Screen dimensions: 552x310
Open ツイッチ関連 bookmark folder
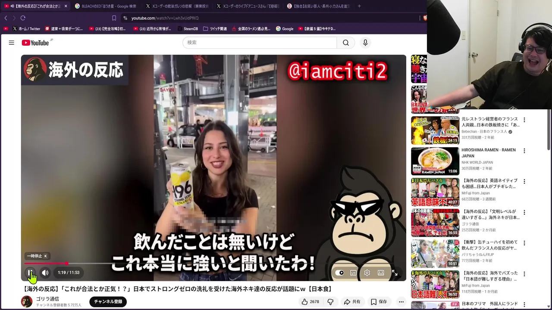pyautogui.click(x=215, y=29)
